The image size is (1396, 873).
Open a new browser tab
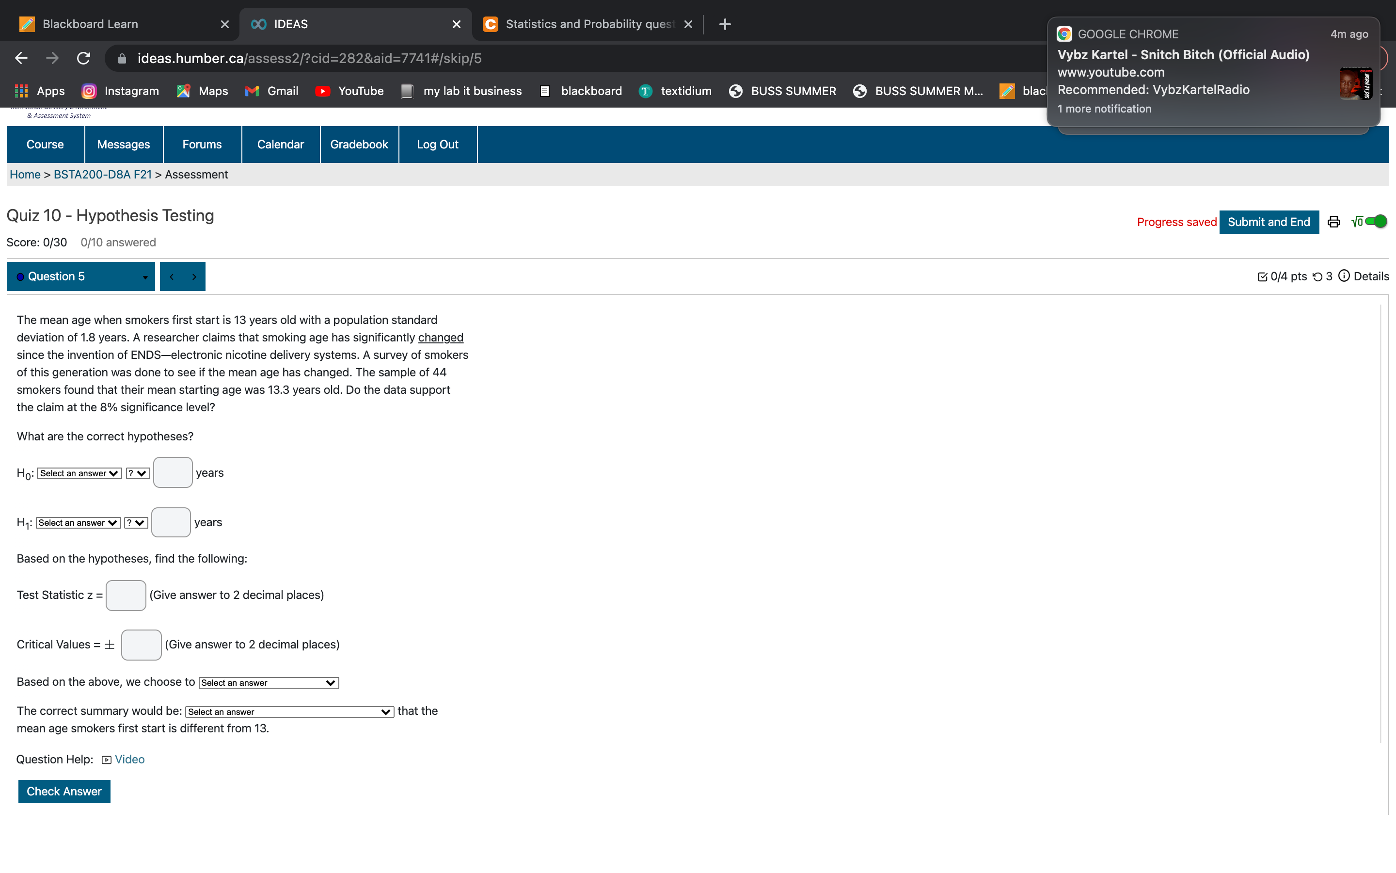pos(725,24)
